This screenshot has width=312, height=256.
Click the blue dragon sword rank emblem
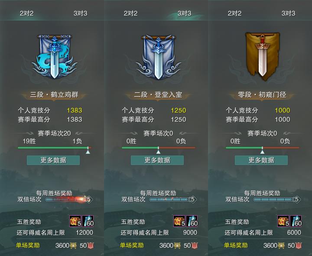tap(54, 57)
